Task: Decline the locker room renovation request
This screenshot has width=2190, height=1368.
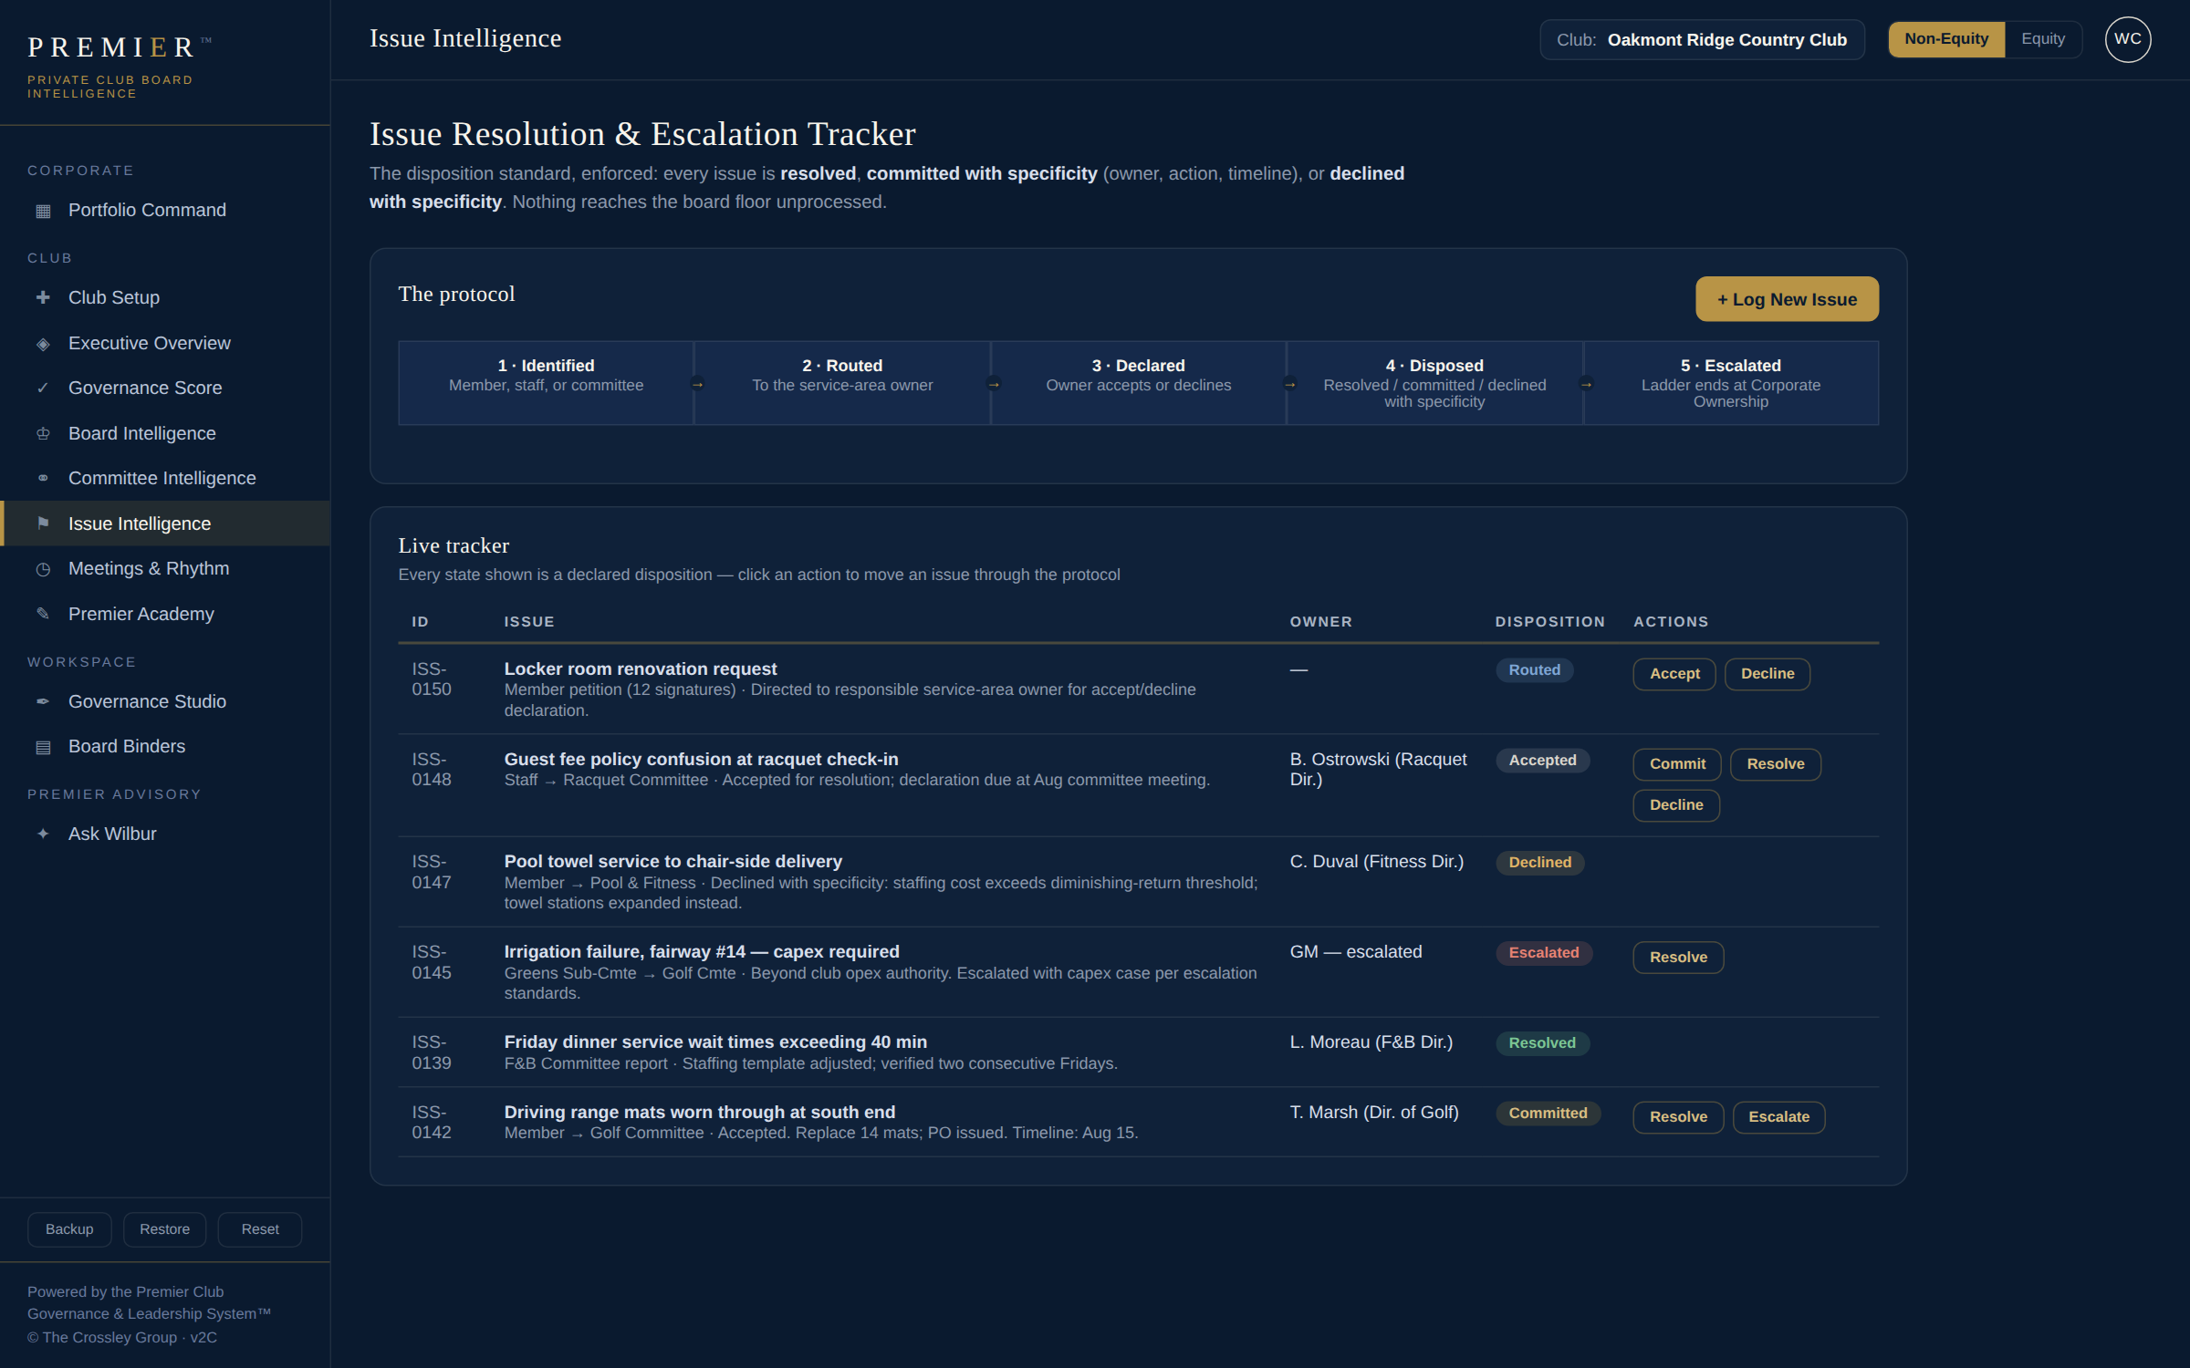Action: tap(1768, 674)
